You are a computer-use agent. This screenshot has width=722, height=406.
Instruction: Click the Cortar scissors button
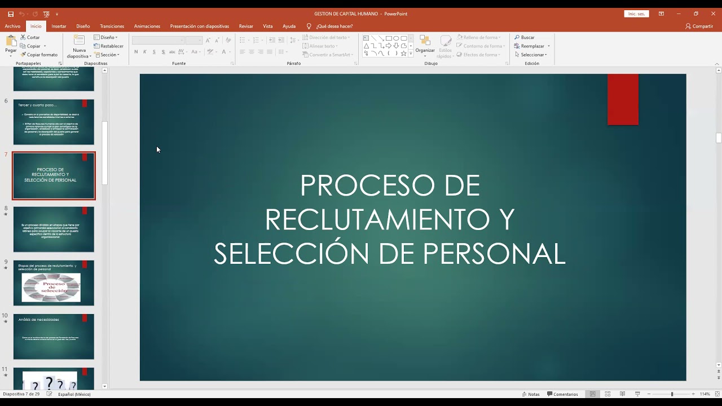click(30, 37)
